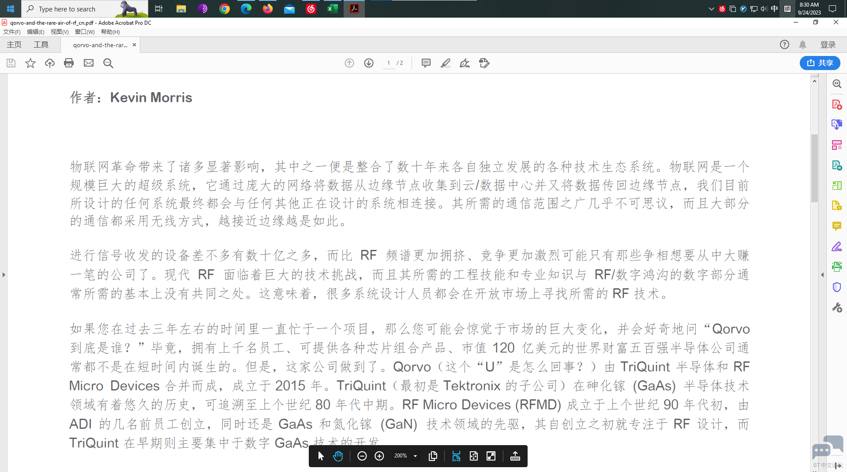The height and width of the screenshot is (472, 847).
Task: Click the 200% zoom value field
Action: (x=401, y=456)
